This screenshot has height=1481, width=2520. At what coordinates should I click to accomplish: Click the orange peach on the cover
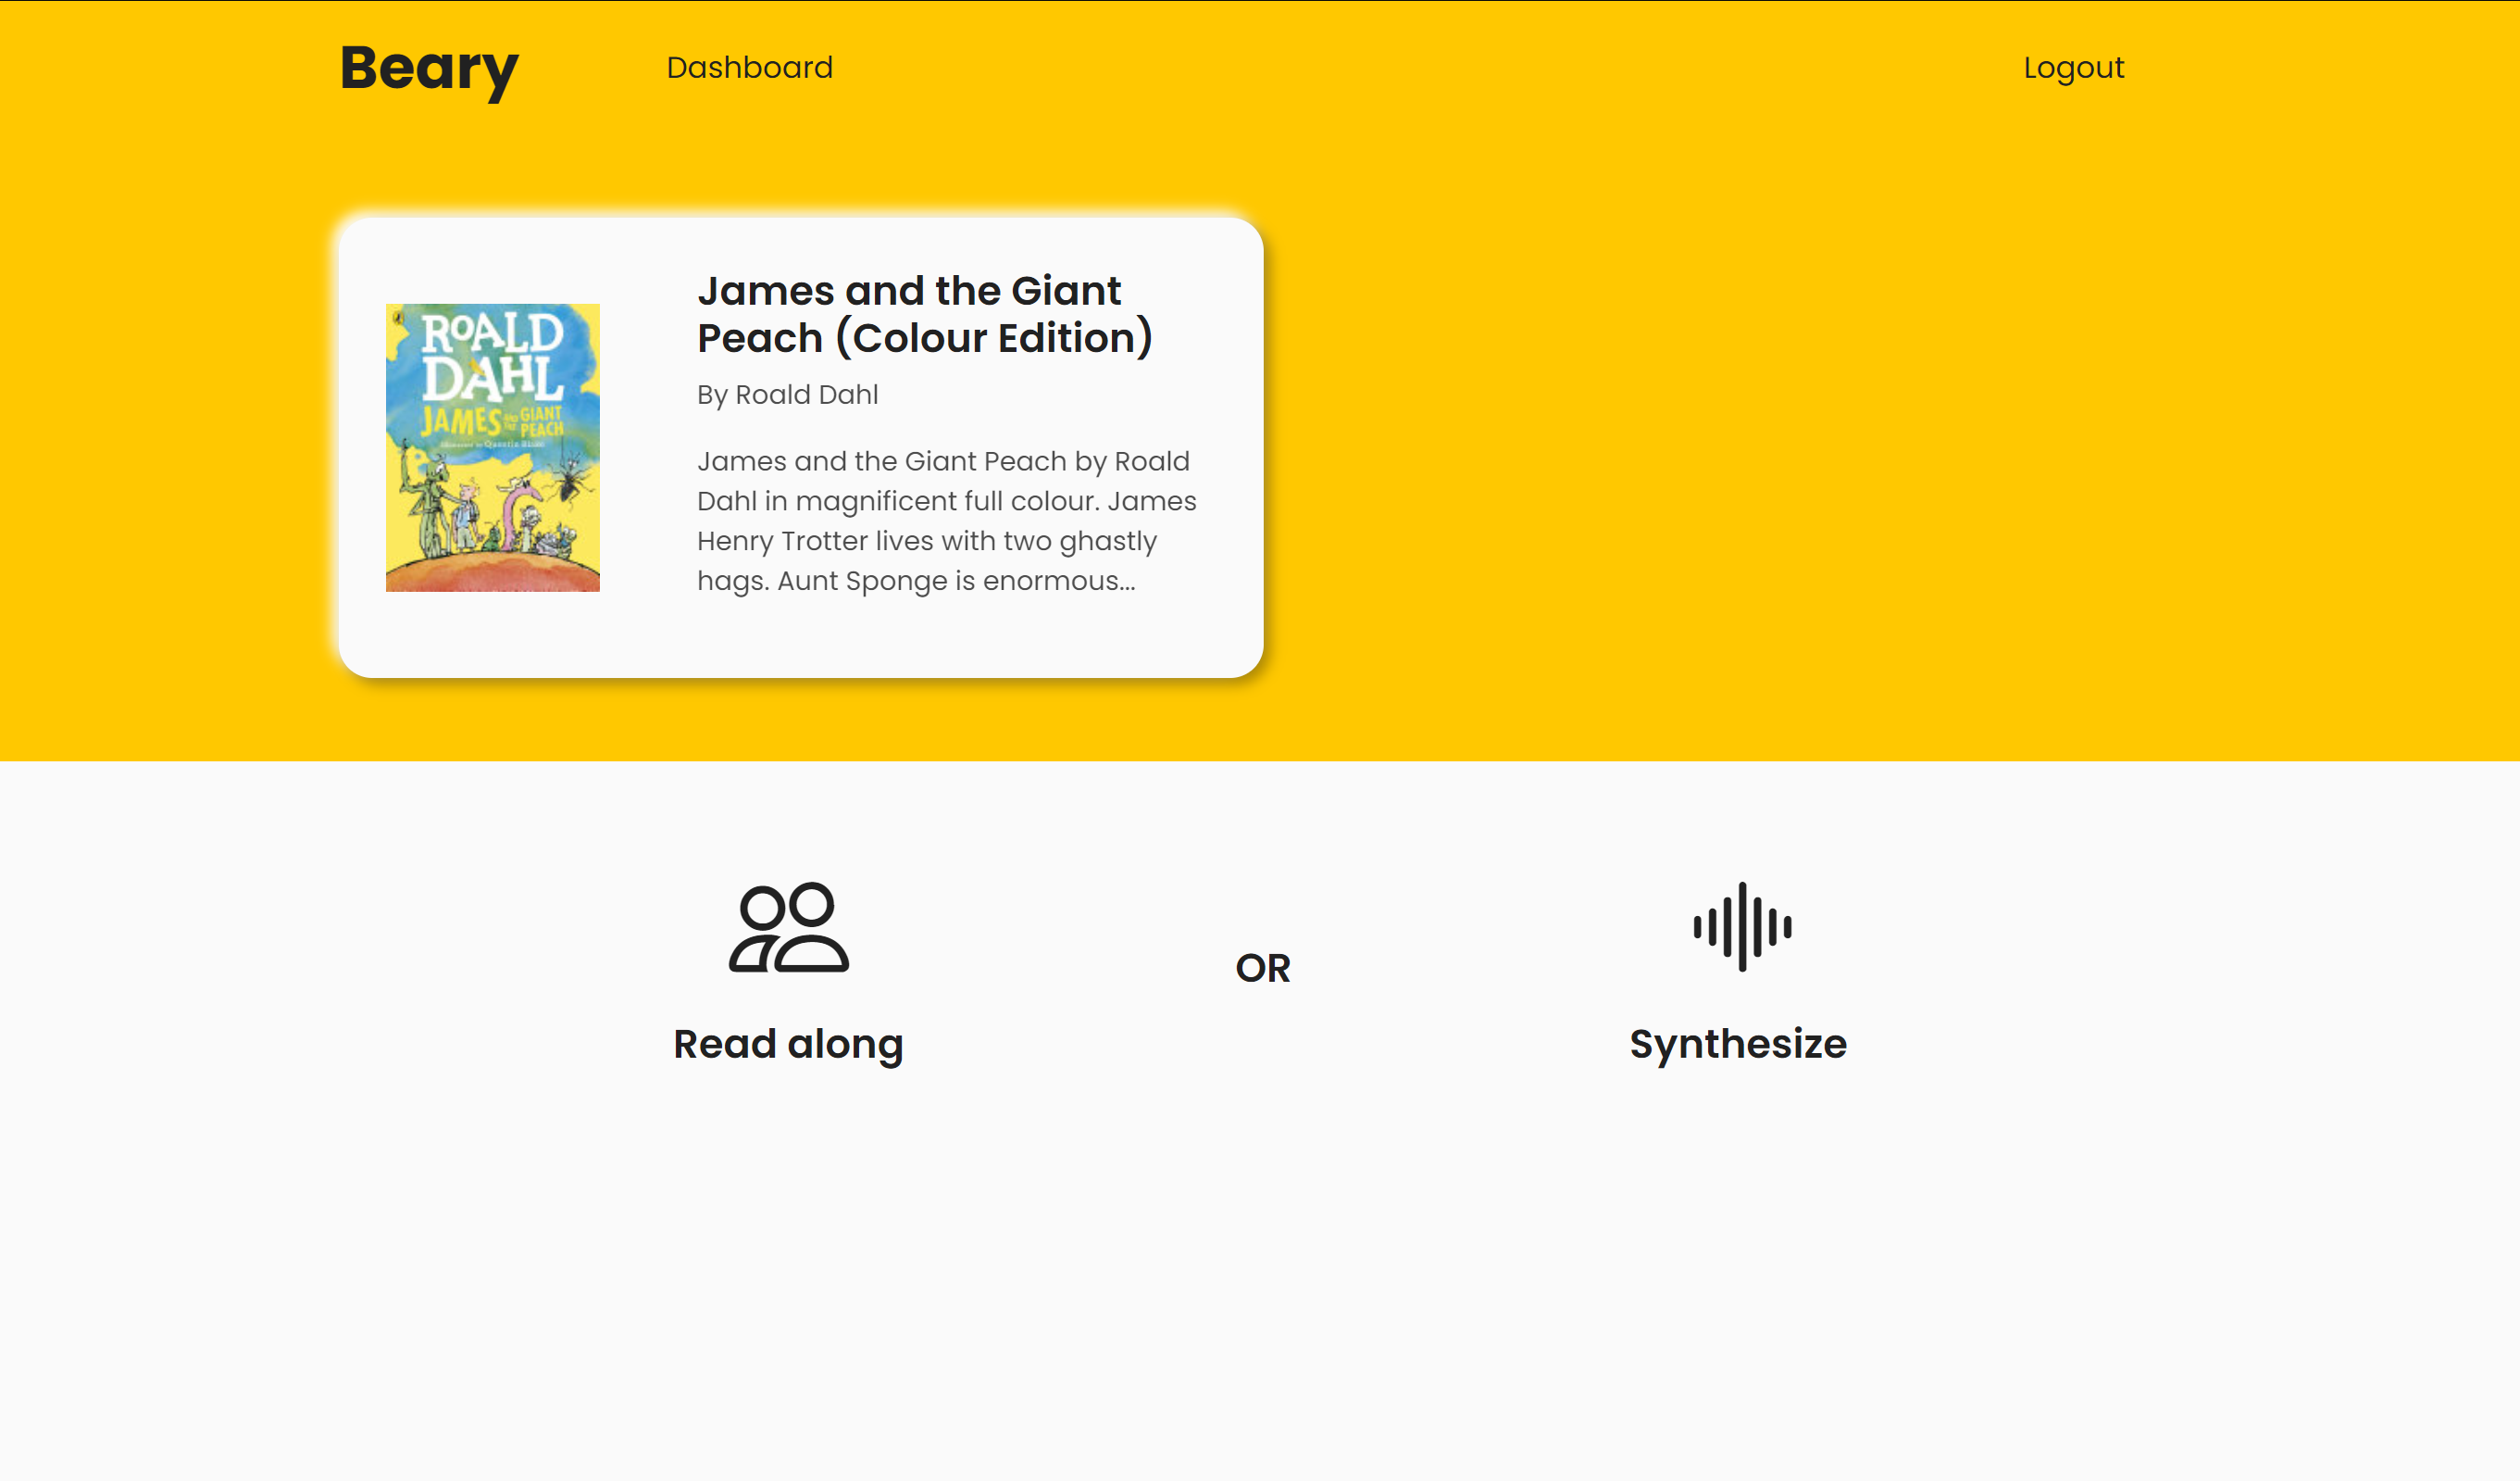[492, 576]
